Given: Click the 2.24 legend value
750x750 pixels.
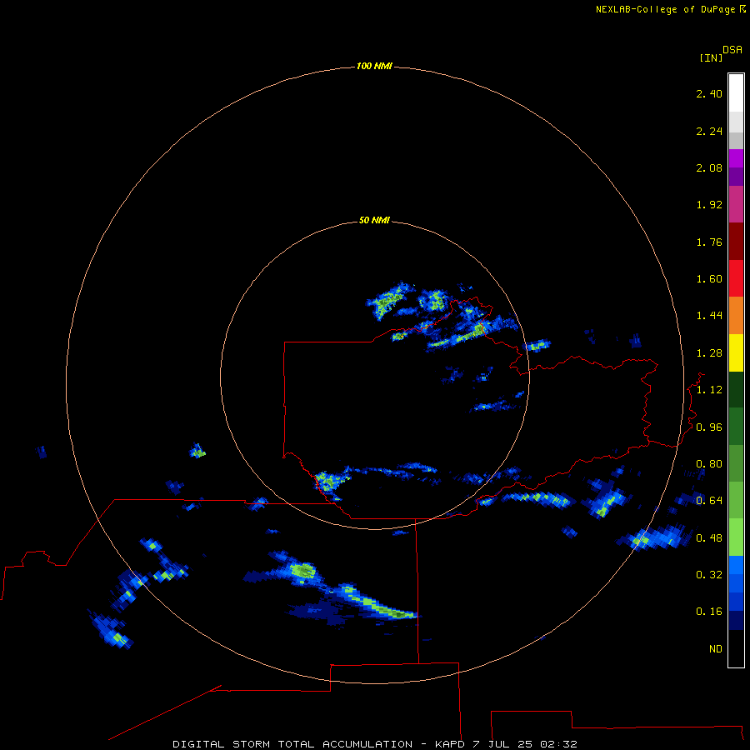Looking at the screenshot, I should 709,131.
